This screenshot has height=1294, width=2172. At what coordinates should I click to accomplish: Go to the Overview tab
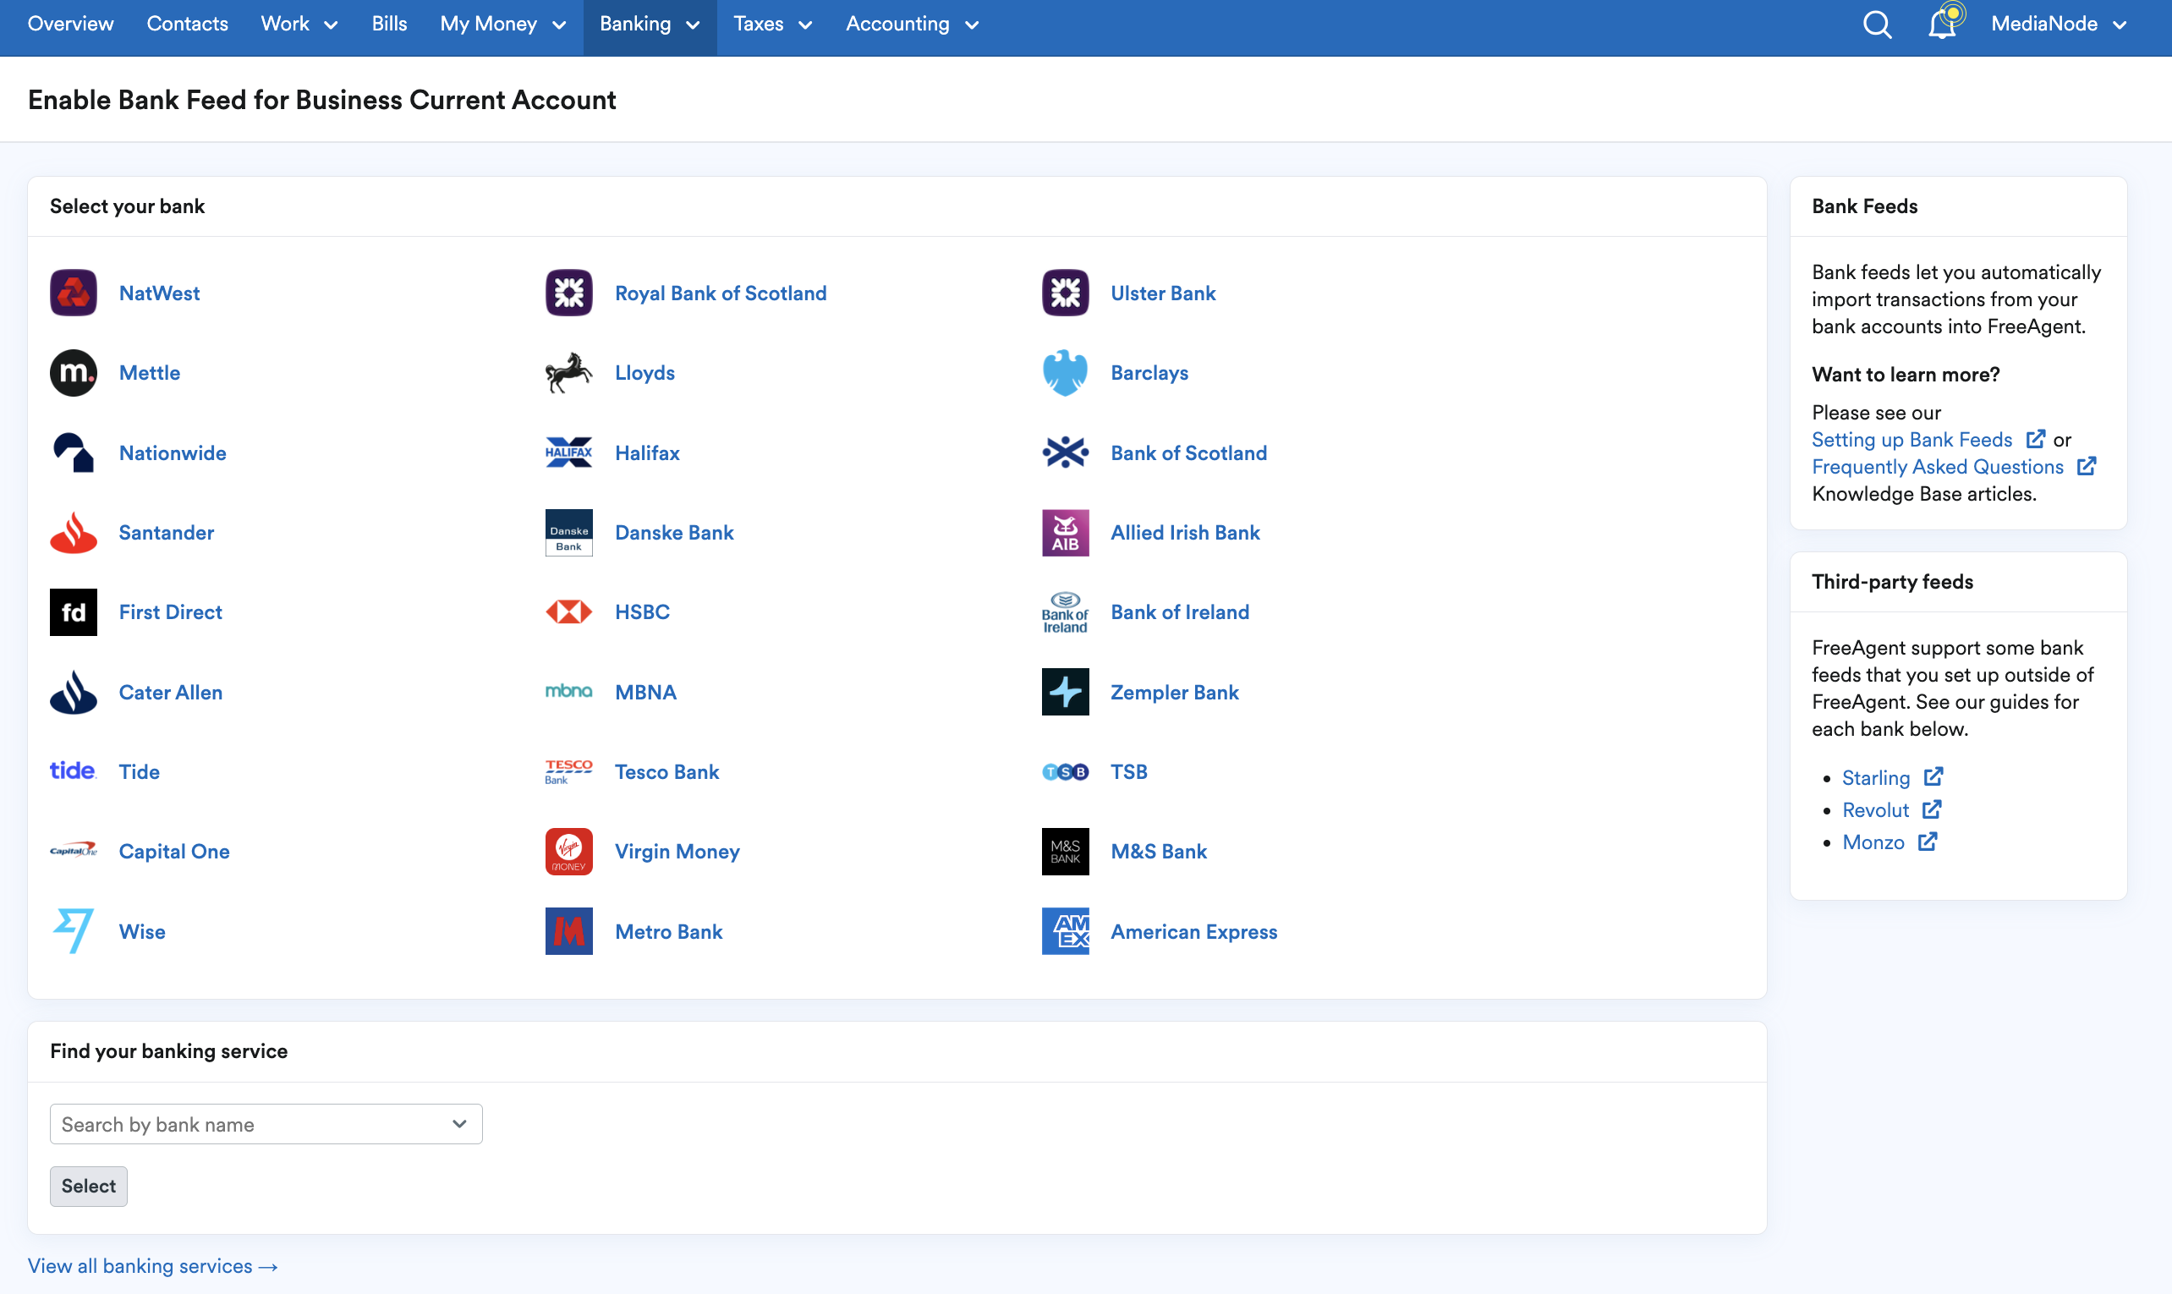71,25
